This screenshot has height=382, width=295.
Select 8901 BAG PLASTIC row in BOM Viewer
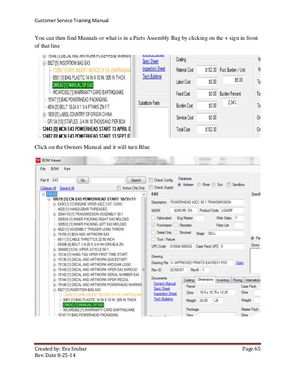99,300
